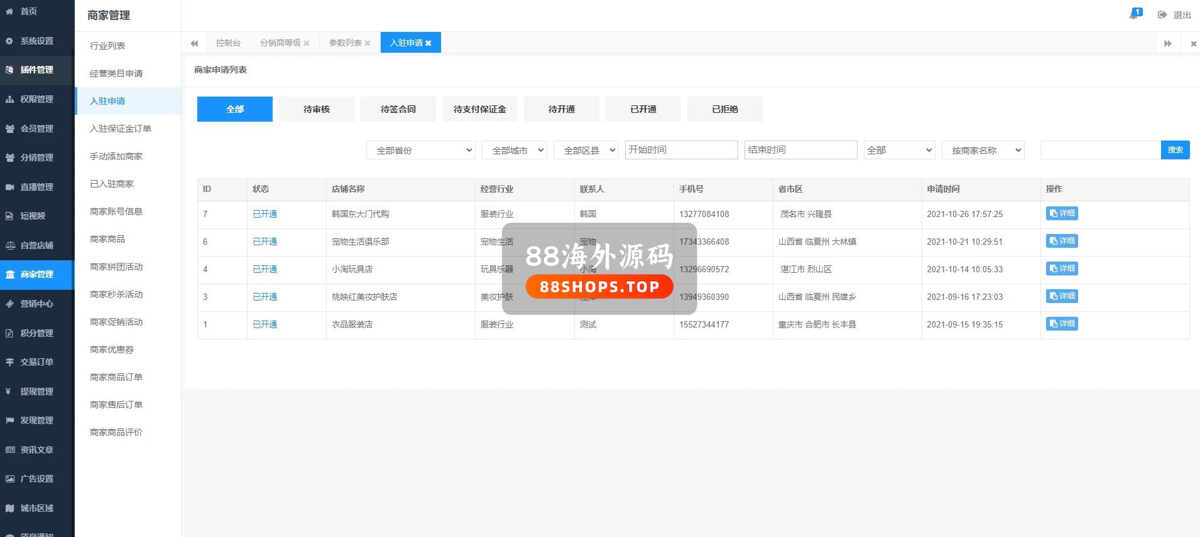Open 广告设置 in the sidebar

click(36, 479)
